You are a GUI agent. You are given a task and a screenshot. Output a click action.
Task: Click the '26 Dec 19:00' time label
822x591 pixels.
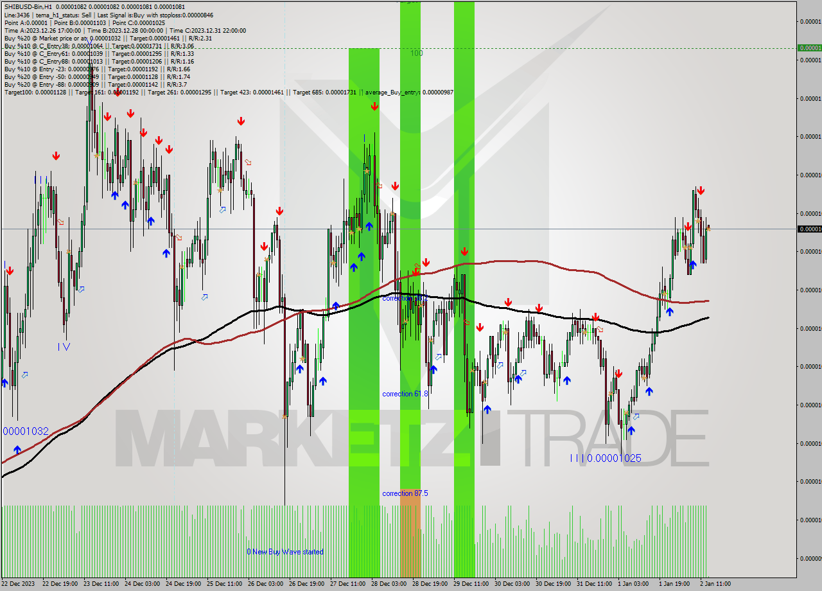(307, 584)
